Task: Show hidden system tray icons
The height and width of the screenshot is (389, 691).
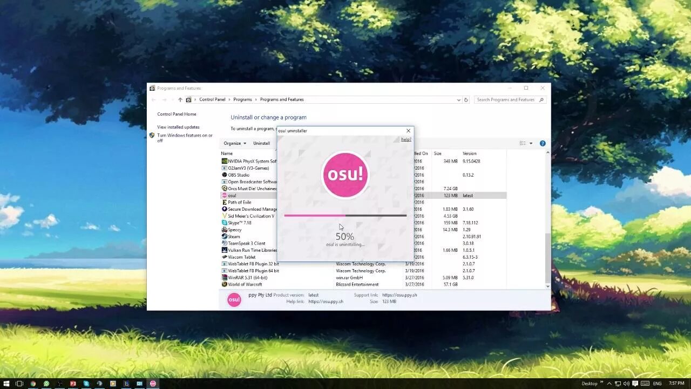Action: 609,384
